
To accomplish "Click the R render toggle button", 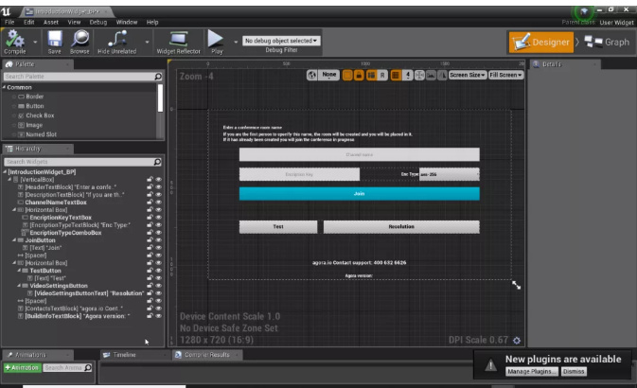I will pos(381,75).
